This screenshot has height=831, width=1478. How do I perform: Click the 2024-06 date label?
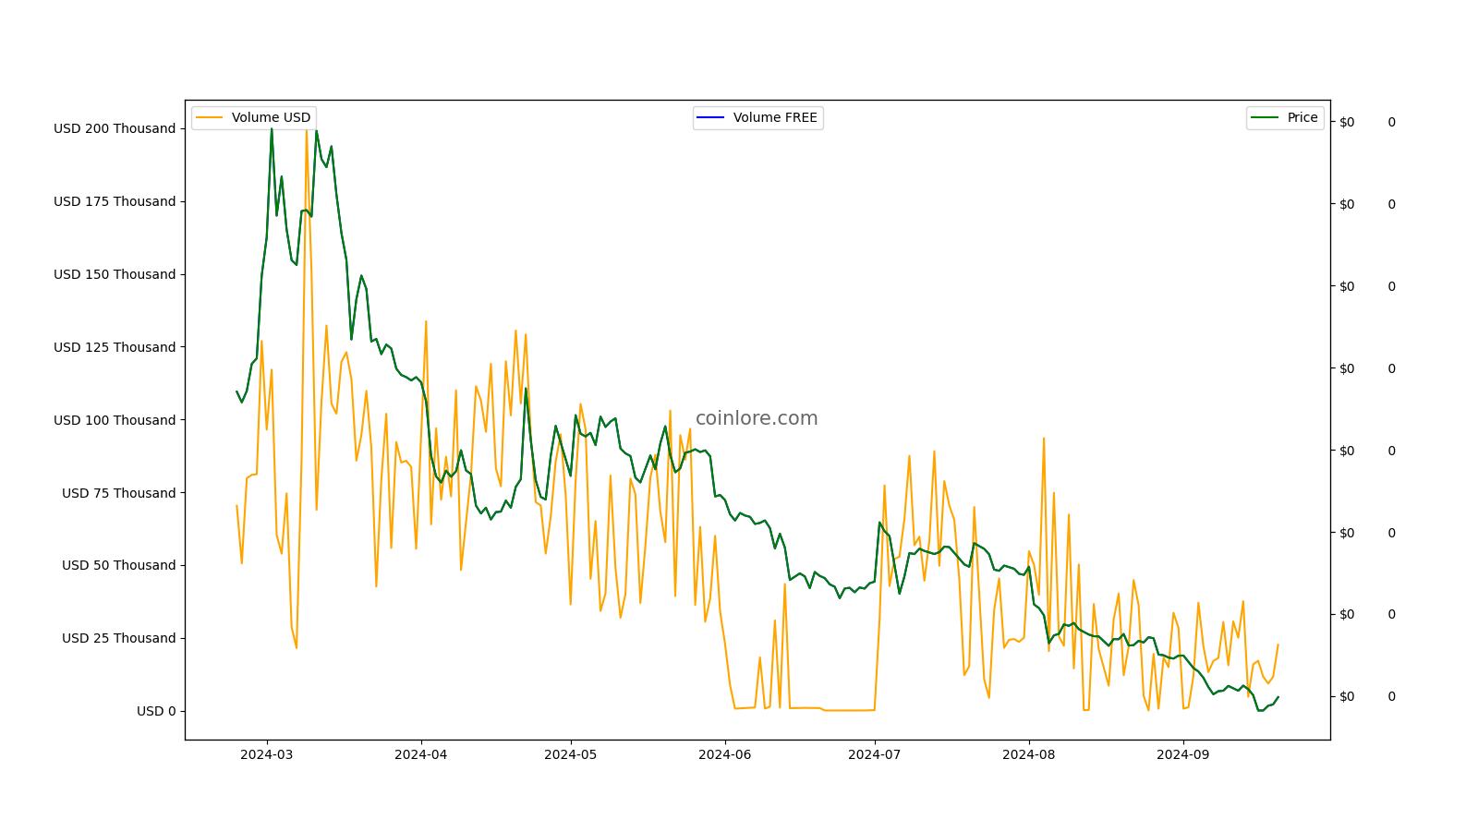pos(725,754)
